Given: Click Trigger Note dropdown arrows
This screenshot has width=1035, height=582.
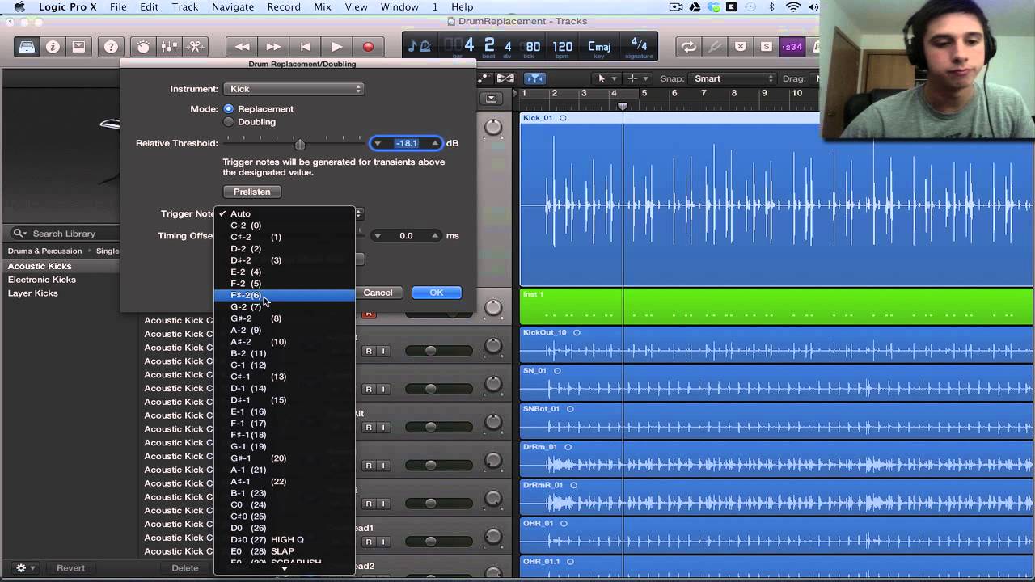Looking at the screenshot, I should click(359, 214).
